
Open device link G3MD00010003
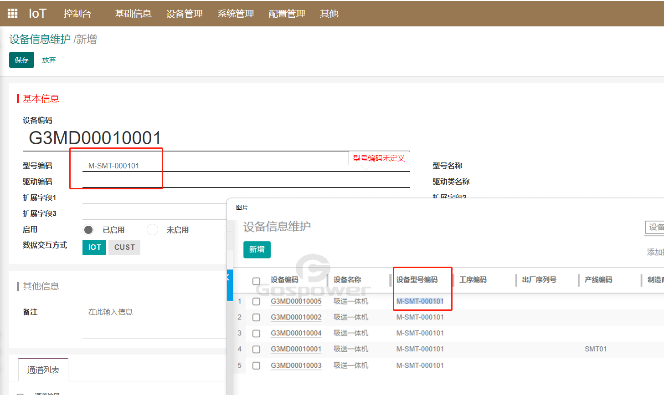(x=296, y=365)
